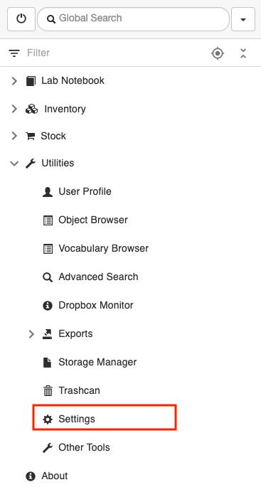261x492 pixels.
Task: Select Vocabulary Browser in Utilities
Action: tap(95, 249)
